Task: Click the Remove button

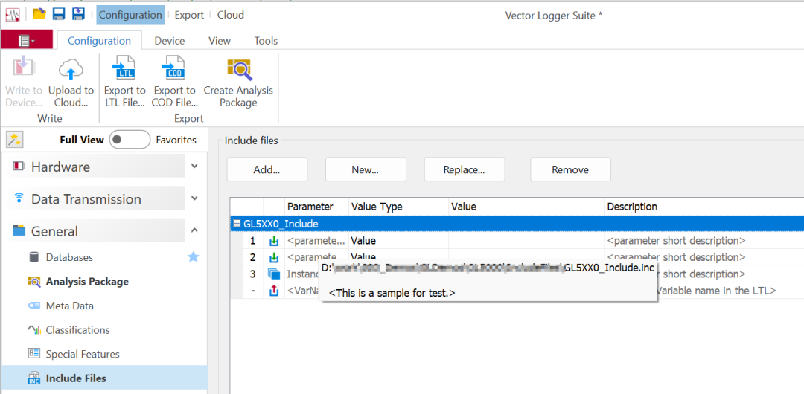Action: point(570,169)
